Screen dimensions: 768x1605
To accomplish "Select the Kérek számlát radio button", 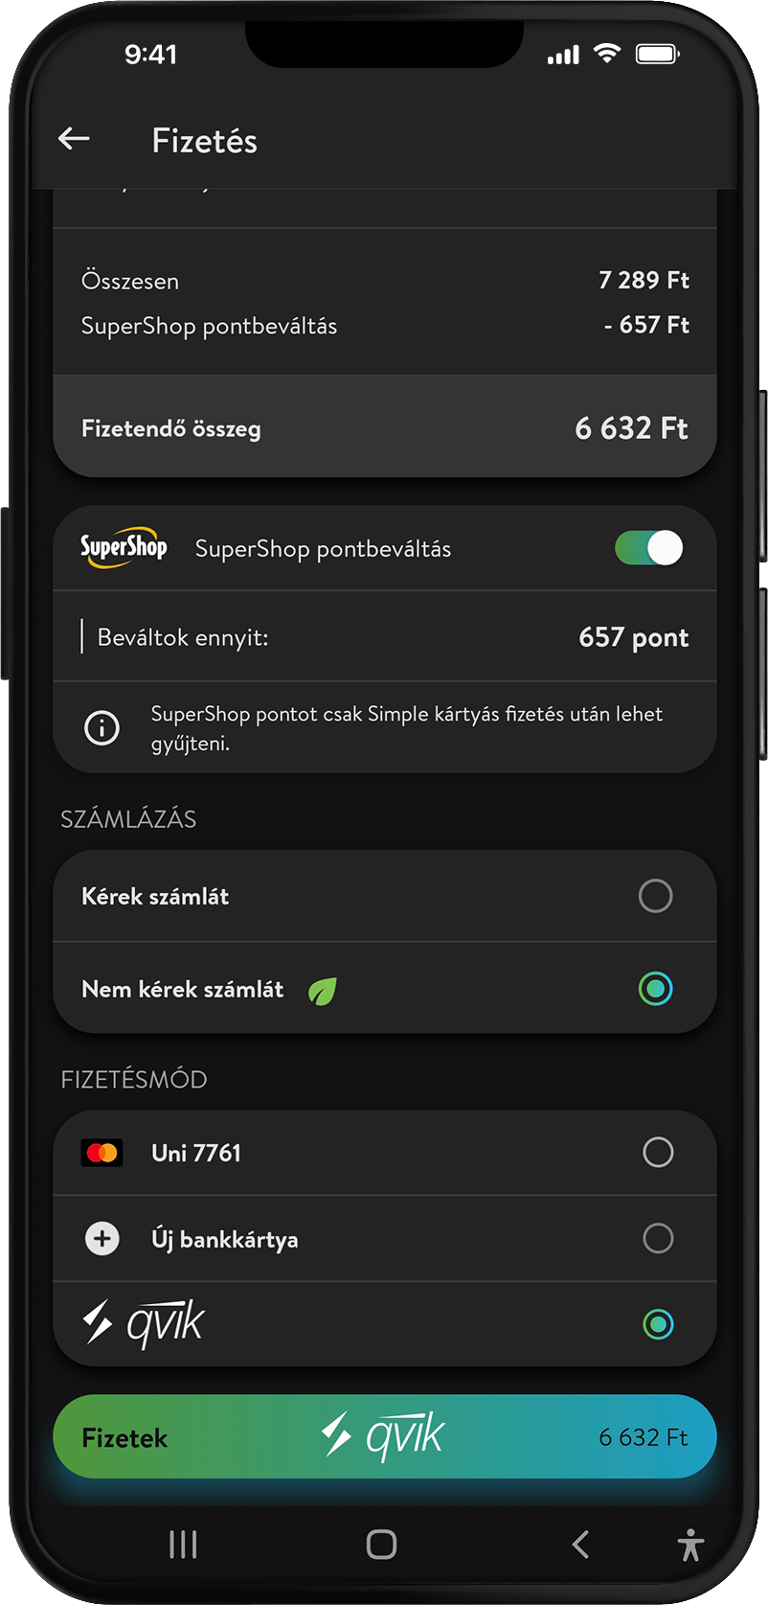I will coord(656,897).
